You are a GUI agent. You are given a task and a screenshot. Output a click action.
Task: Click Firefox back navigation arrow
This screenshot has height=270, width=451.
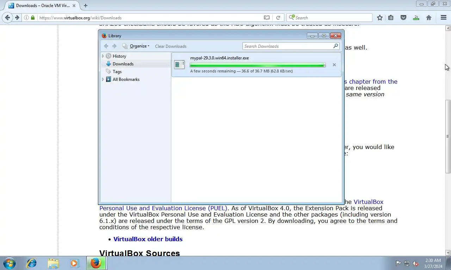pos(7,18)
